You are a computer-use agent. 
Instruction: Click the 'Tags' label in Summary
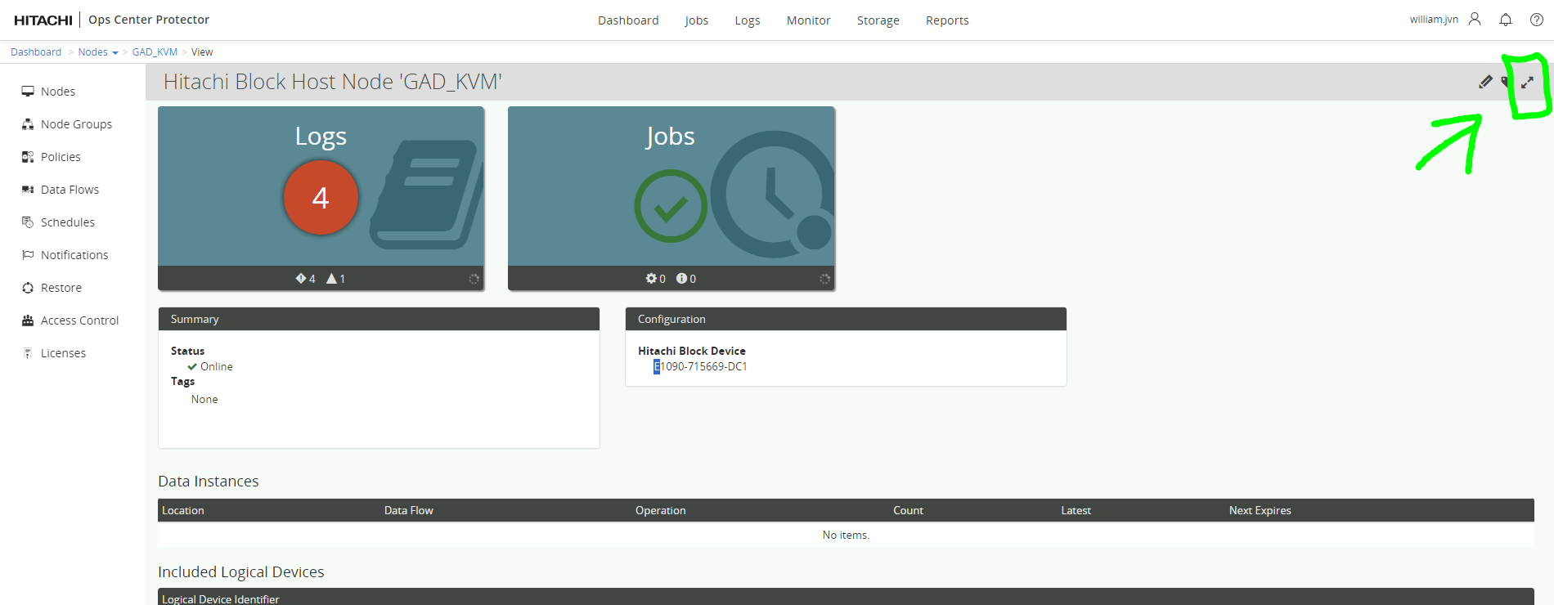tap(183, 382)
